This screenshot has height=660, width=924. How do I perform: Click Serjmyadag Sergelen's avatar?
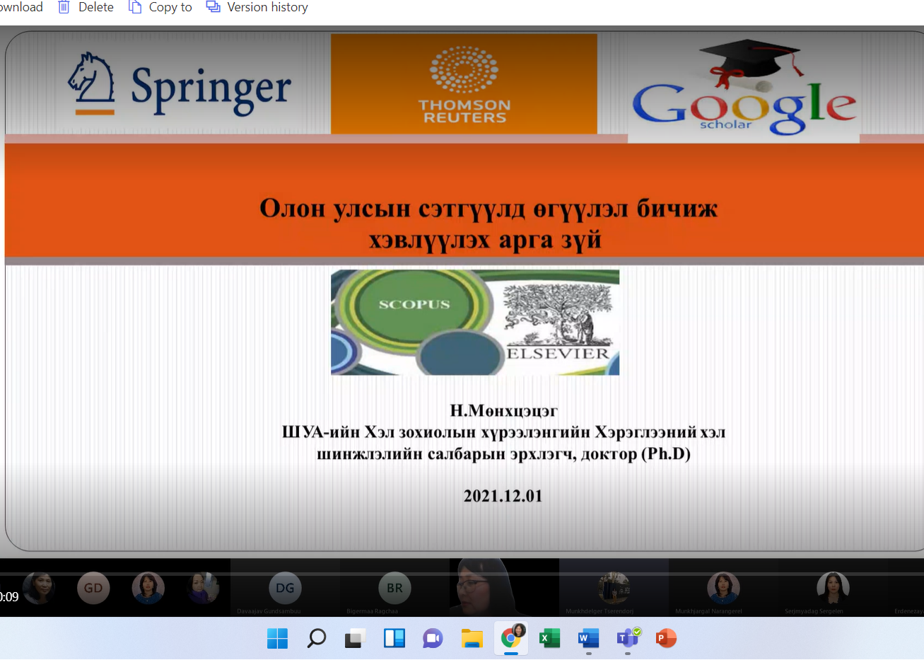pos(833,588)
